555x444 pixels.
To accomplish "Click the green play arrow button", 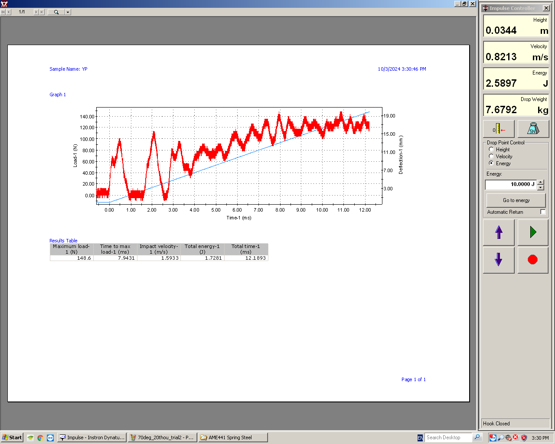I will pyautogui.click(x=533, y=232).
